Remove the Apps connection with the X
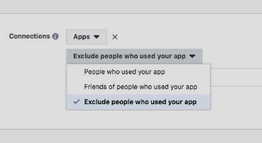This screenshot has width=262, height=143. (115, 37)
